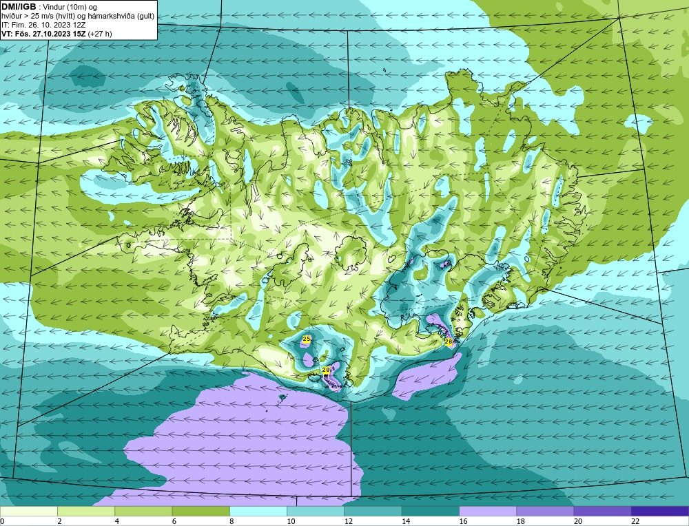Click the 20–22 m/s violet legend swatch
Screen dimensions: 689x526
602,511
